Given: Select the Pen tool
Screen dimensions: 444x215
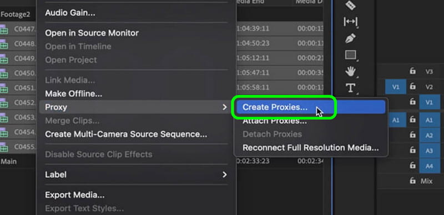Looking at the screenshot, I should tap(351, 38).
